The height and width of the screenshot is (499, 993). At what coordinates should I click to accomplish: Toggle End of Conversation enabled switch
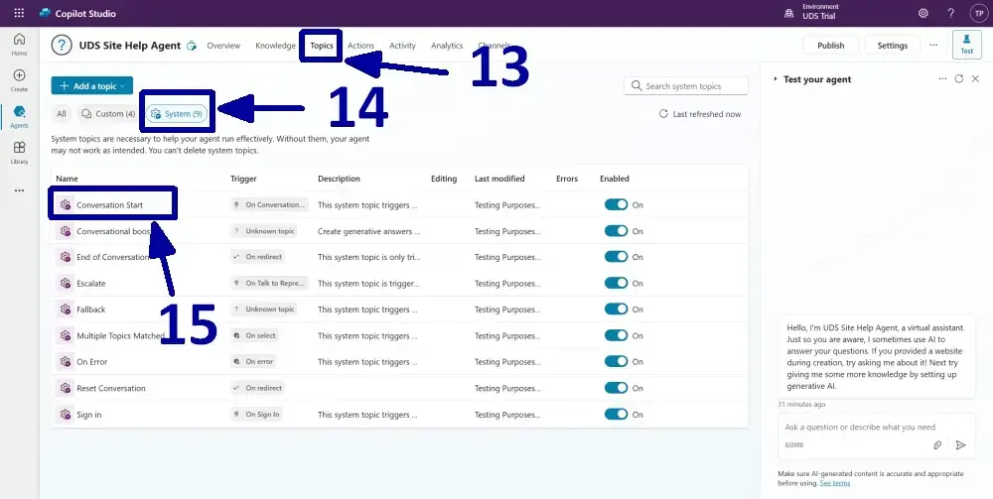coord(616,257)
